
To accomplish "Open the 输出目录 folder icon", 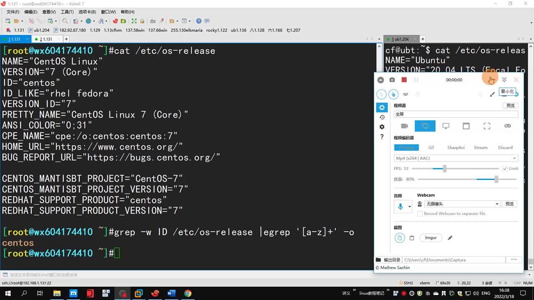I will [x=378, y=260].
